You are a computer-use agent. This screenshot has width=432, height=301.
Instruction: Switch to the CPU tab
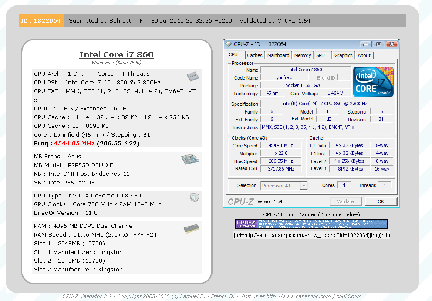click(x=233, y=54)
